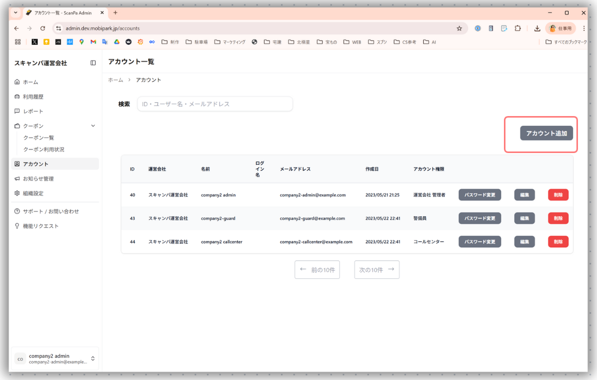Click 編集 for company2 admin row
Image resolution: width=597 pixels, height=380 pixels.
[x=524, y=195]
